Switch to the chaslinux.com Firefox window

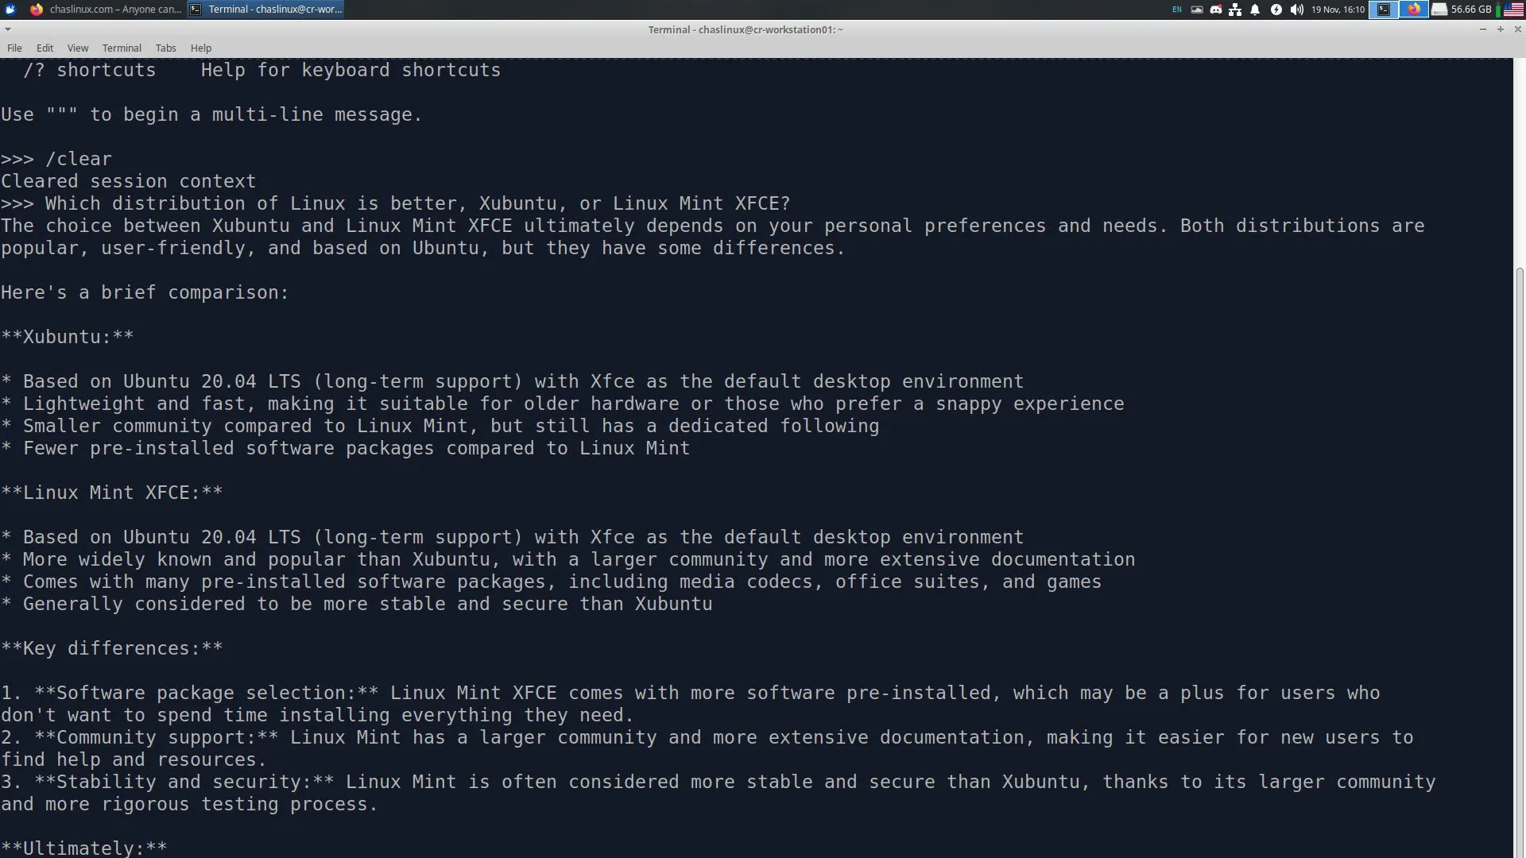[106, 10]
